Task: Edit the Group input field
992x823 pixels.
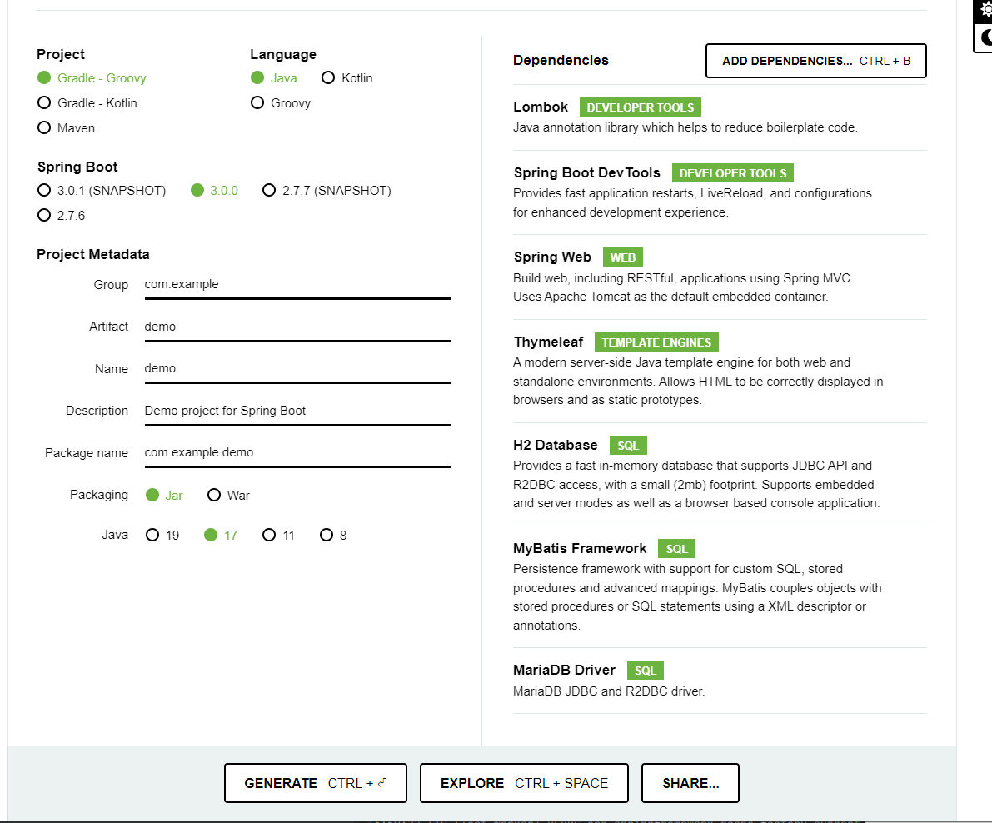Action: (297, 285)
